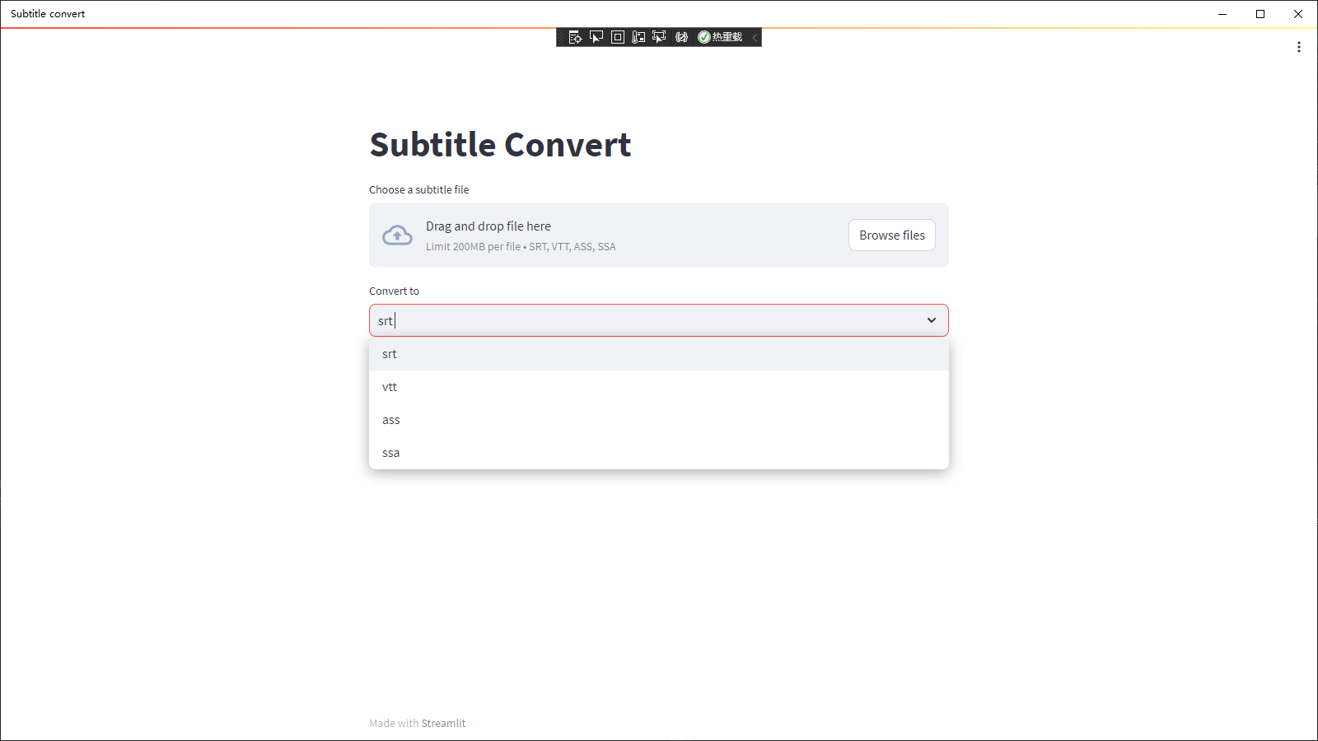Click inside the Convert to text field
1318x741 pixels.
(x=643, y=320)
